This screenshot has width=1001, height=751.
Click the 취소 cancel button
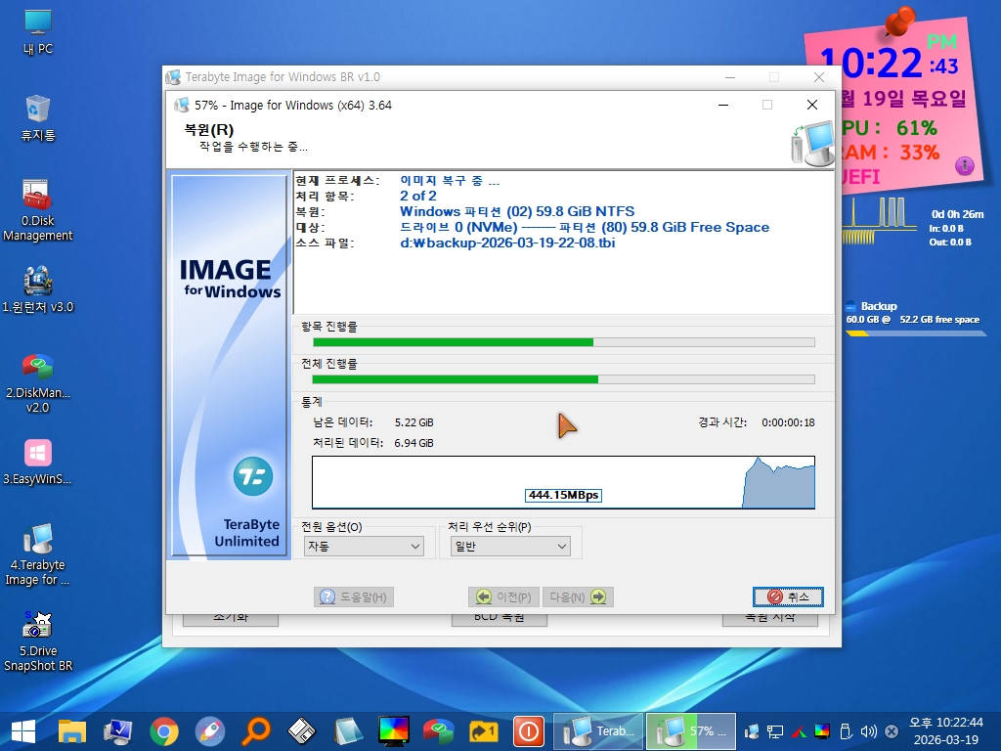788,596
